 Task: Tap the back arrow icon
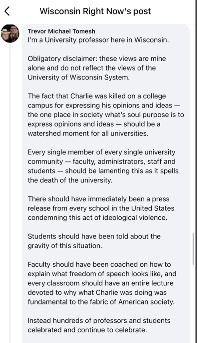point(7,11)
